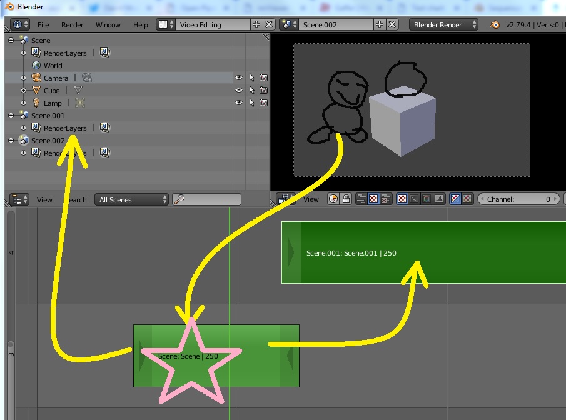Collapse the Scene tree node

click(x=11, y=41)
